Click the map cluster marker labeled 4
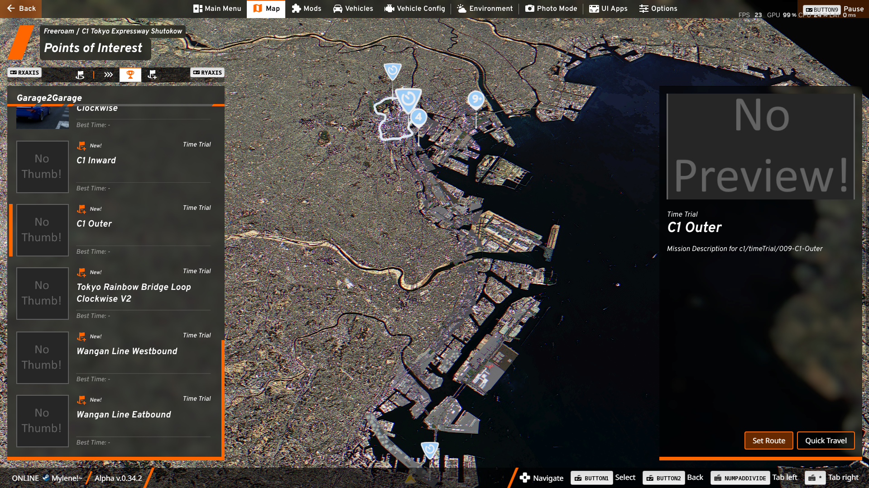The width and height of the screenshot is (869, 488). (419, 118)
